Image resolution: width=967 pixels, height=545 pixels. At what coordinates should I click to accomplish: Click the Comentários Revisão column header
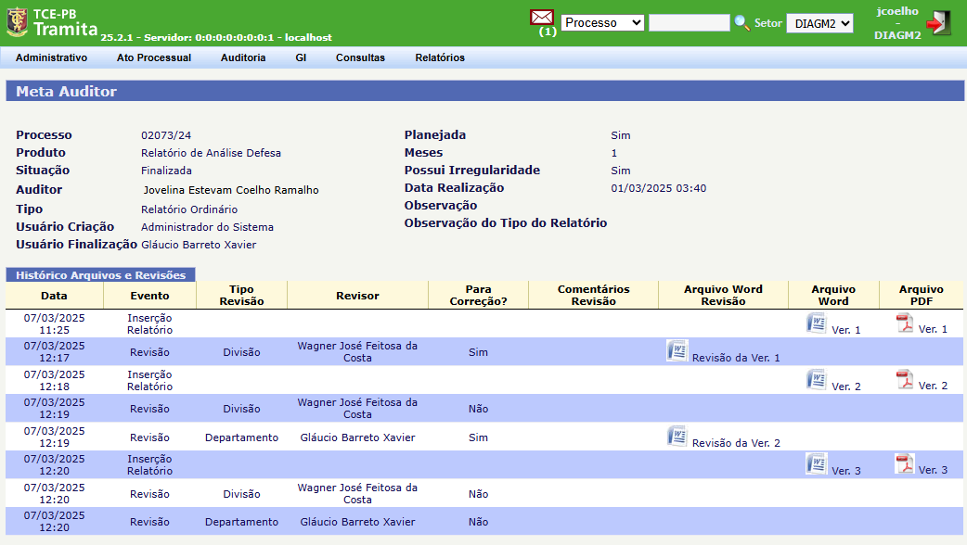(594, 295)
